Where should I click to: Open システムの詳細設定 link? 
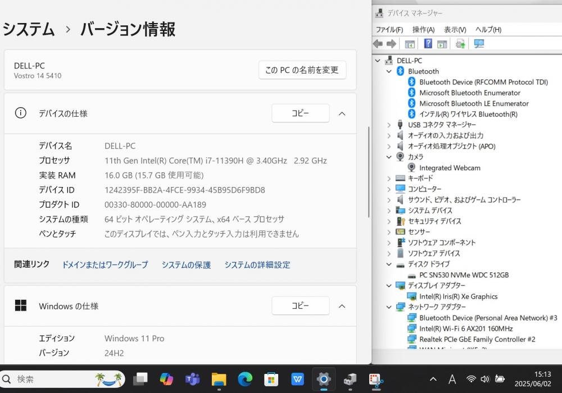[257, 265]
